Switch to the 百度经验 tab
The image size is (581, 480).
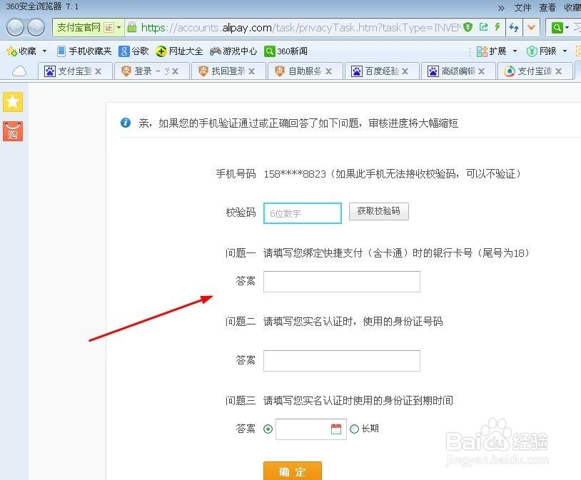point(382,71)
